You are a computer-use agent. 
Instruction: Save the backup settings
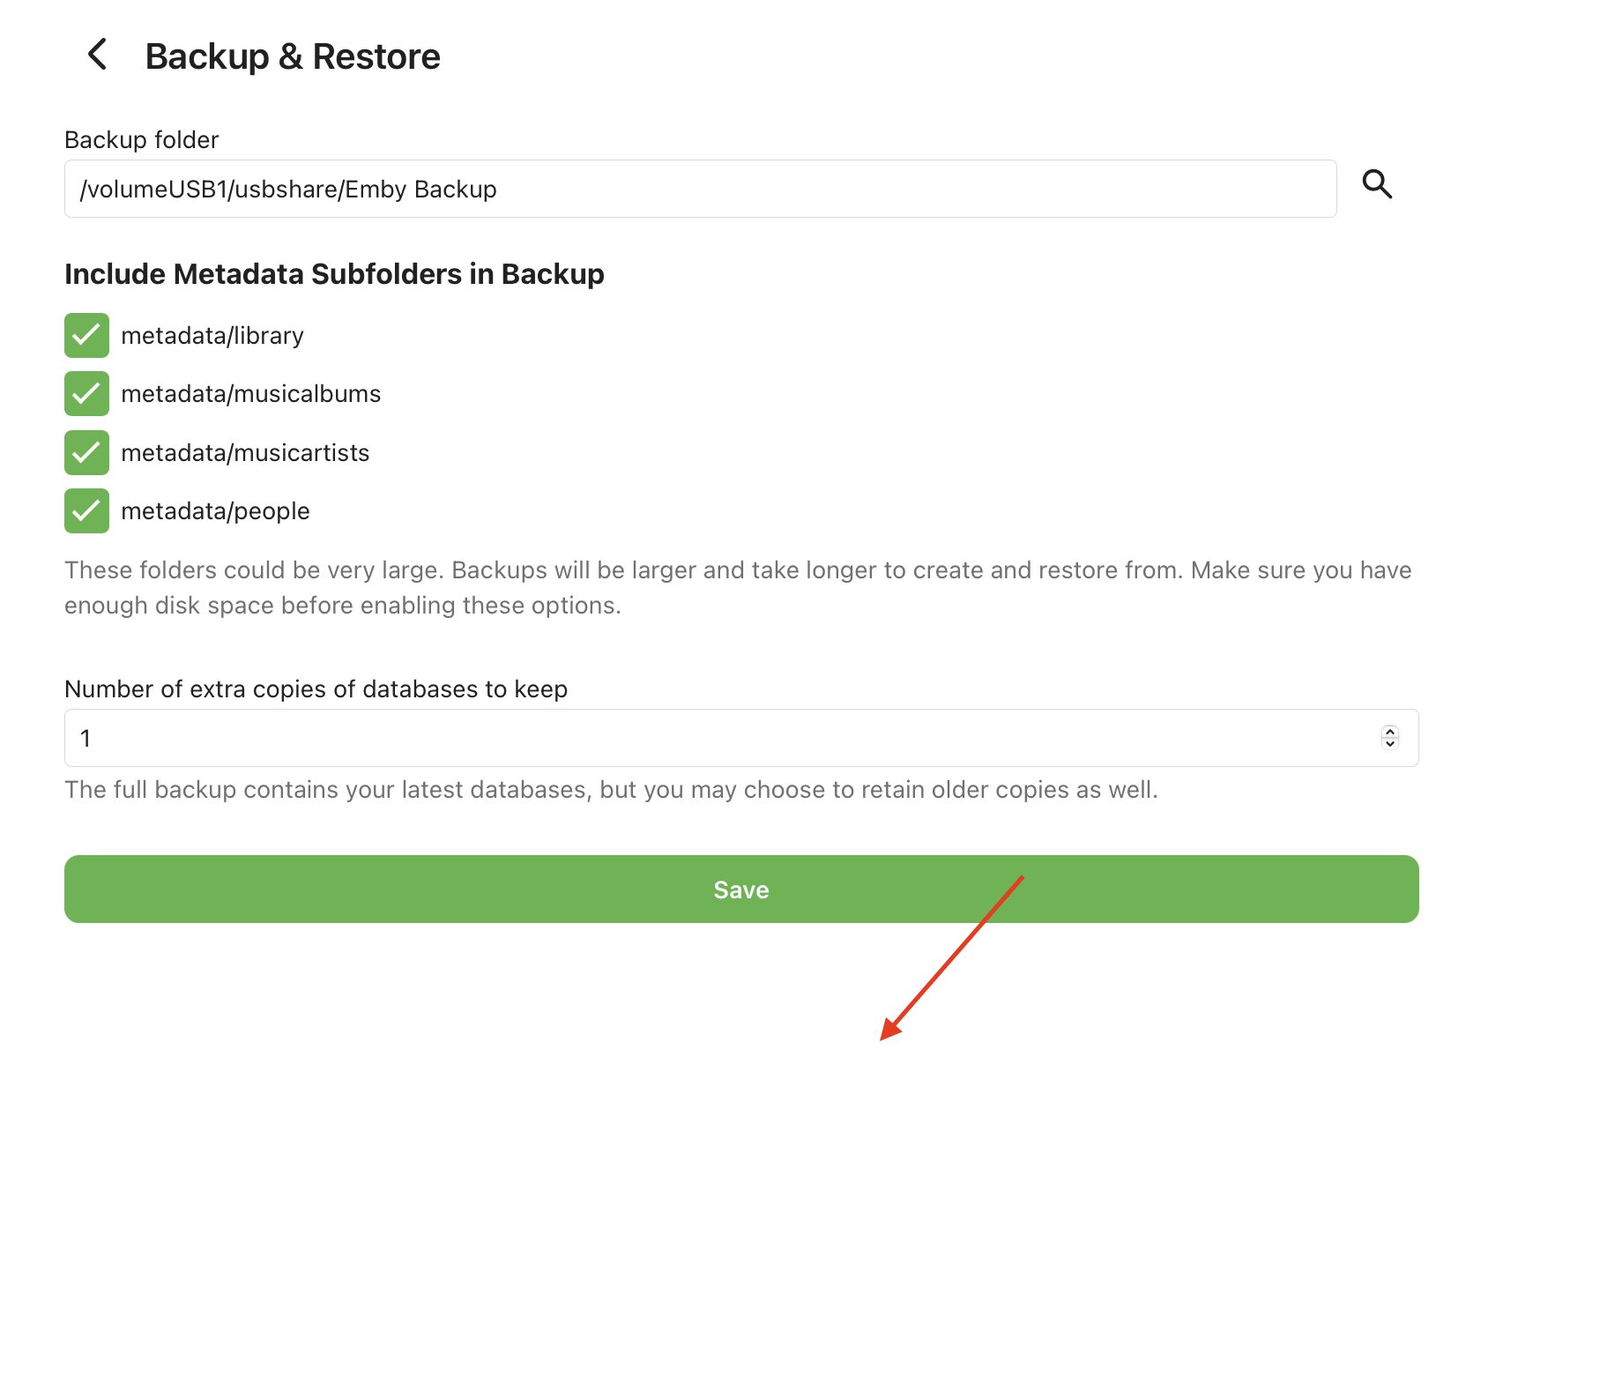point(740,889)
